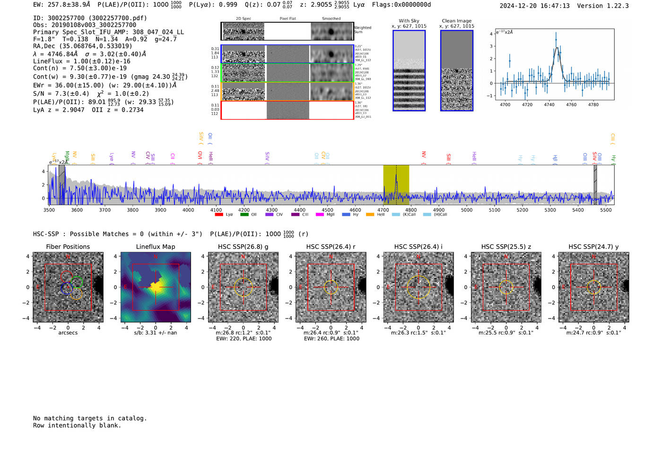Click the Smoothed column header

pyautogui.click(x=331, y=19)
